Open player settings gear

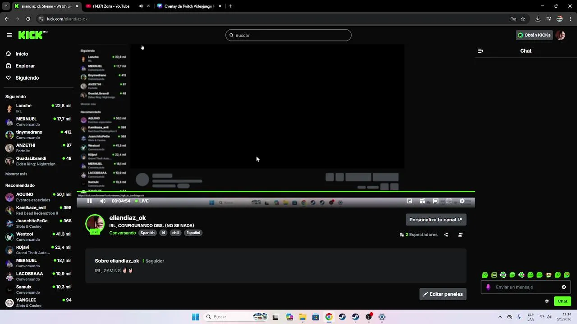click(462, 201)
